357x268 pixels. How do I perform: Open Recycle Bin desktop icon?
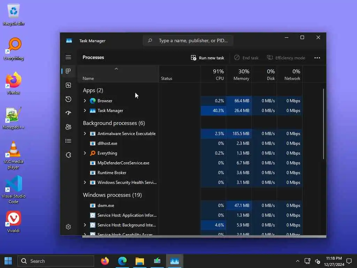14,15
